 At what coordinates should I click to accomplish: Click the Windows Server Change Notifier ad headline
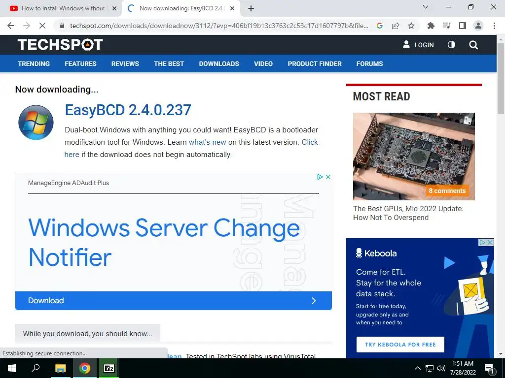tap(164, 243)
